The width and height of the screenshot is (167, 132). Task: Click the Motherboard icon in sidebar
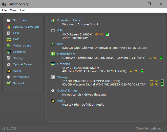(9, 46)
